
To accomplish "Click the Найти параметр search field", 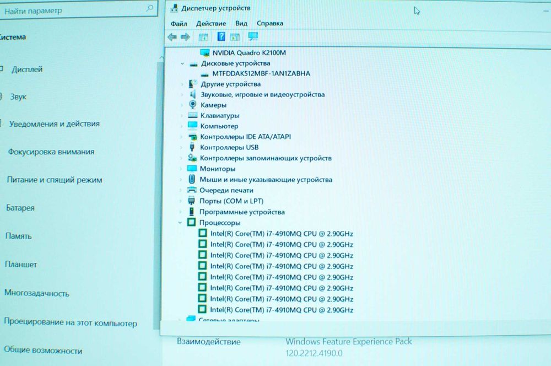I will [x=78, y=10].
